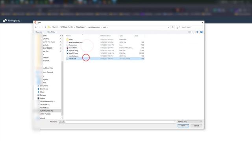This screenshot has width=252, height=141.
Task: Select This PC in breadcrumb path
Action: pos(55,27)
